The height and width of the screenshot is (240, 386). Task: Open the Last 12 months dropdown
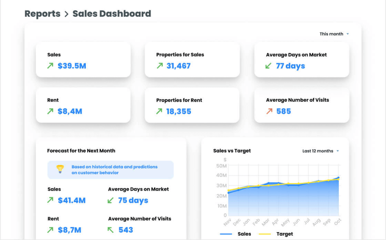coord(321,151)
